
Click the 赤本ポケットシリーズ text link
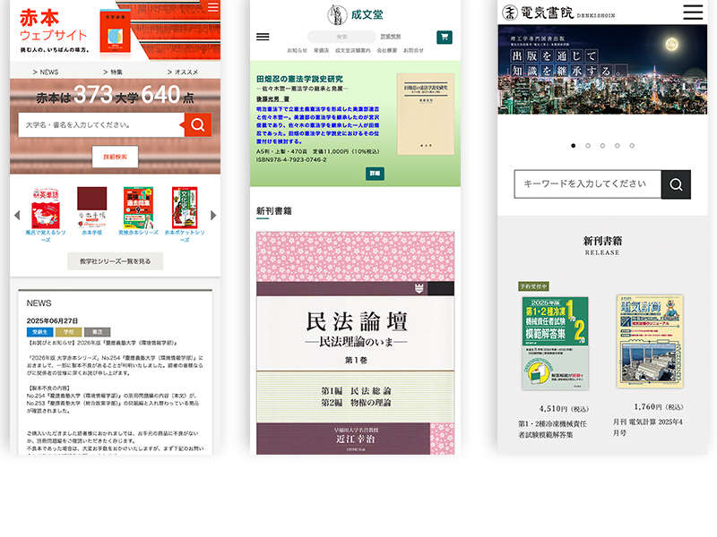pyautogui.click(x=185, y=235)
